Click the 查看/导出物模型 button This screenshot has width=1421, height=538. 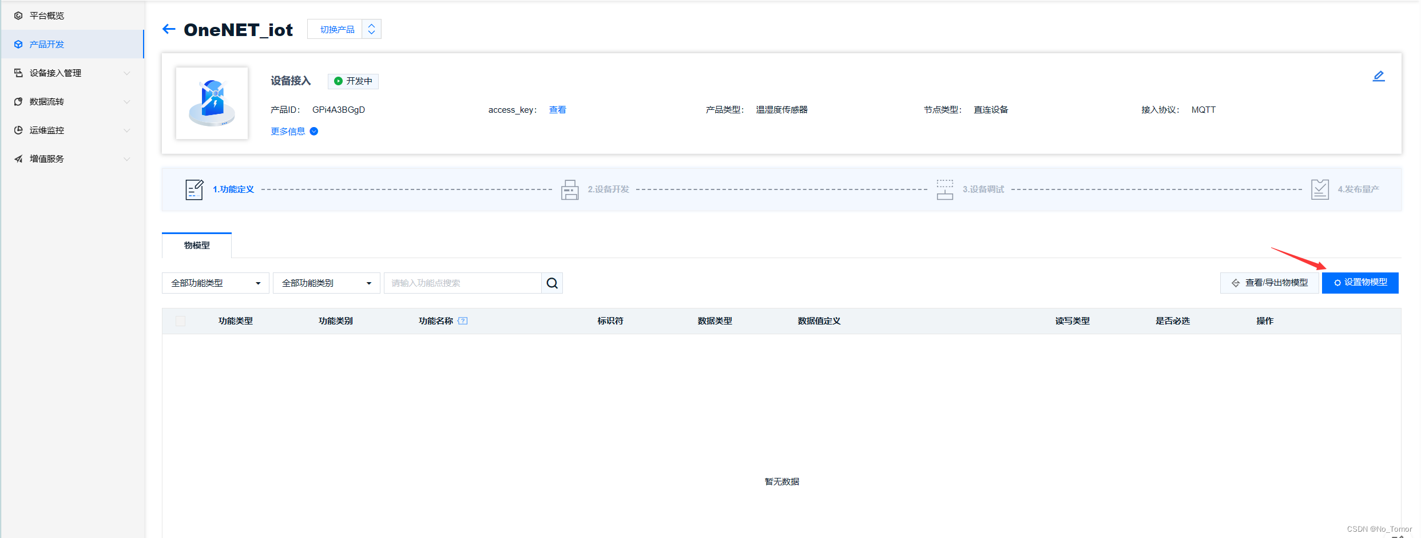click(1269, 283)
